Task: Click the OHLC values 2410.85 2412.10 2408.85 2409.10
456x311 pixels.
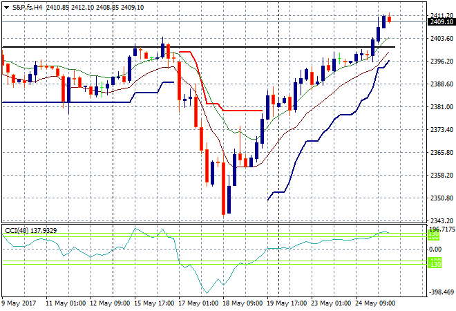Action: (95, 8)
